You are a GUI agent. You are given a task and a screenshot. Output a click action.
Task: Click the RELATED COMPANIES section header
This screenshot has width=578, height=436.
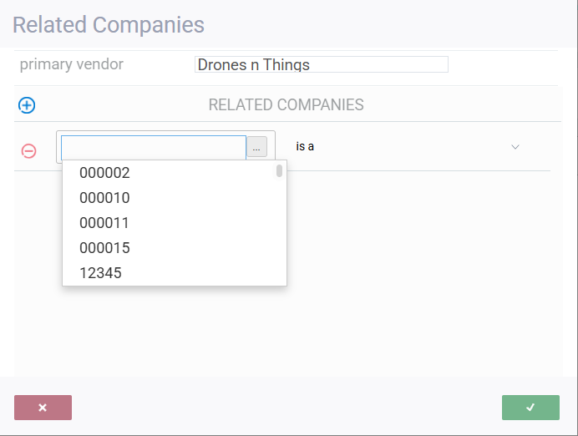(x=286, y=105)
